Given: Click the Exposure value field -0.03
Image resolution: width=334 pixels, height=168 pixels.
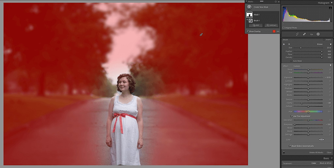Looking at the screenshot, I should 328,78.
